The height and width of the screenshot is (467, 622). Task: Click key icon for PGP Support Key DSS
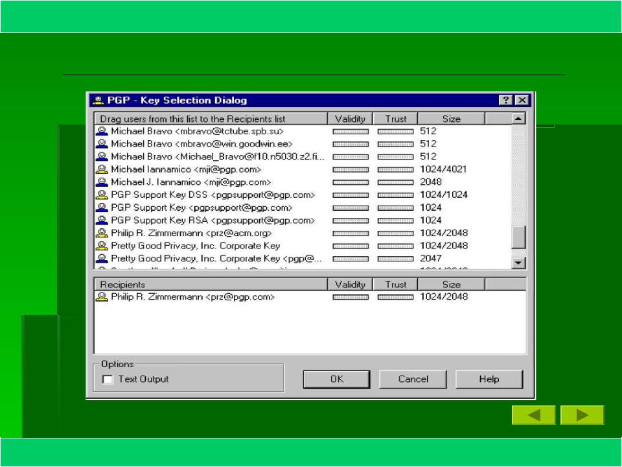102,195
